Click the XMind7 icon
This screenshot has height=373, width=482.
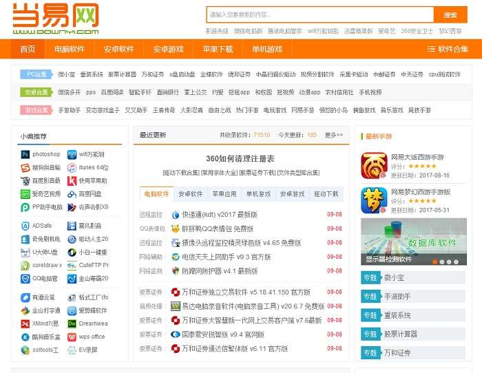[25, 323]
